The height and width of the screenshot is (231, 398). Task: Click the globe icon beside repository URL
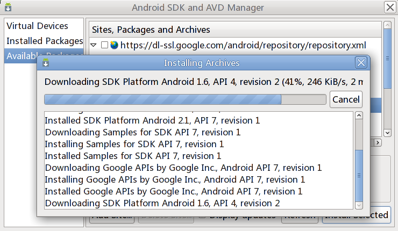[x=114, y=45]
